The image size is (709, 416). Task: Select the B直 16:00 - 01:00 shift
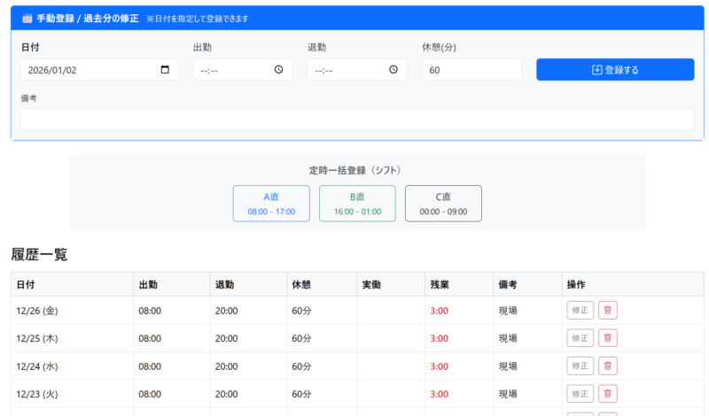coord(357,204)
